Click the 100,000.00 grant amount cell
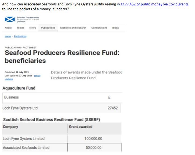 (x=93, y=139)
